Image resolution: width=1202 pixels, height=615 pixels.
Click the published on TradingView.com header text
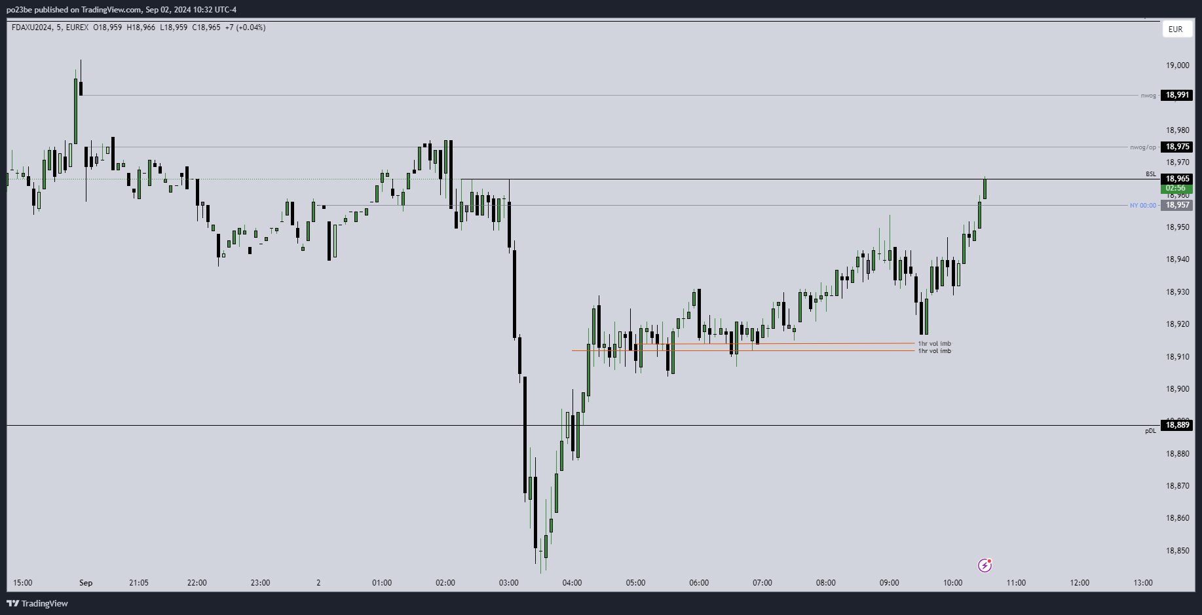tap(121, 10)
